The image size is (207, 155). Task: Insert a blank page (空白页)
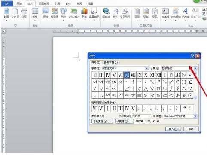pyautogui.click(x=15, y=14)
